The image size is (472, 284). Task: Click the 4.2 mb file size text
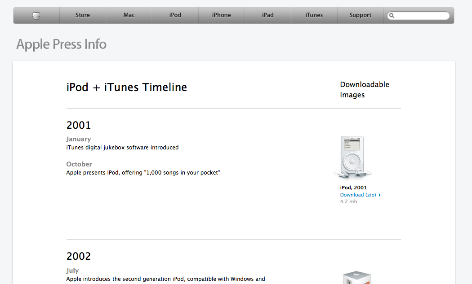tap(348, 201)
